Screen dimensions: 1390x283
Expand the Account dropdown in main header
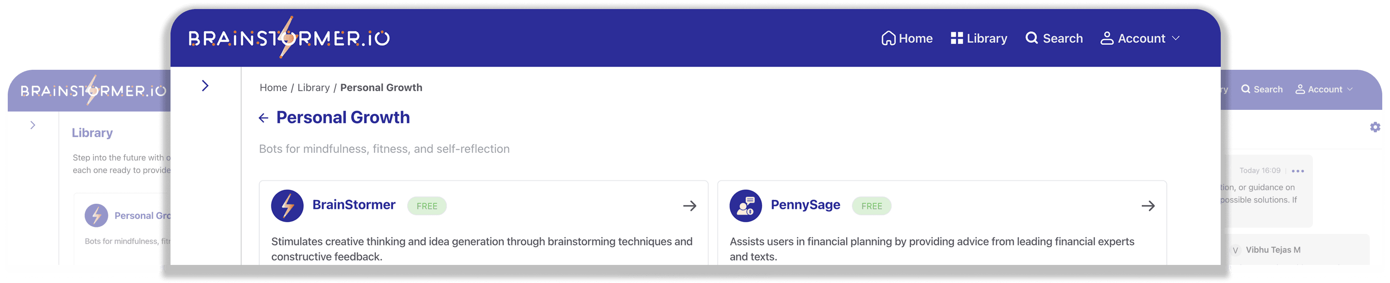coord(1140,38)
